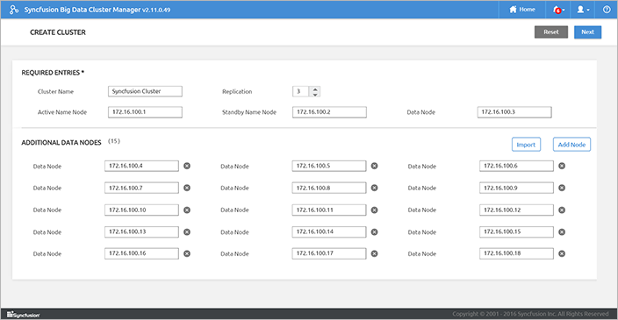Remove data node 172.16.100.7
618x320 pixels.
[x=187, y=188]
